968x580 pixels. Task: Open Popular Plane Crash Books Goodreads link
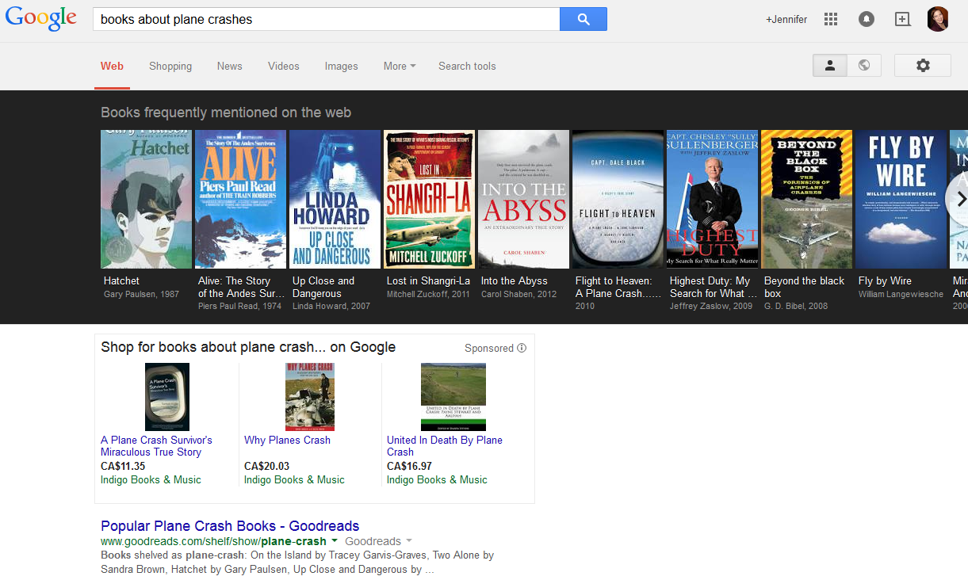coord(230,526)
